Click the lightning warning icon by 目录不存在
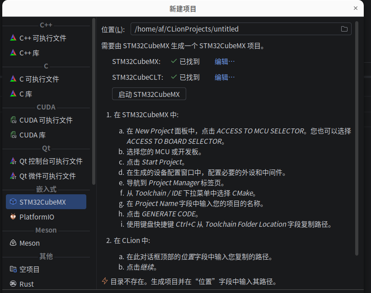 (x=105, y=281)
